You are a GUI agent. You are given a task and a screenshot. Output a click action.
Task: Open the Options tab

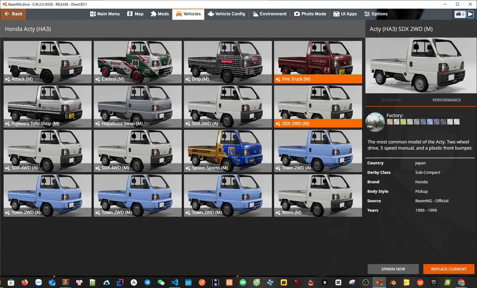[376, 14]
